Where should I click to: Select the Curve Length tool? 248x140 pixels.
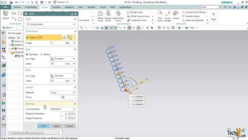pos(168,16)
